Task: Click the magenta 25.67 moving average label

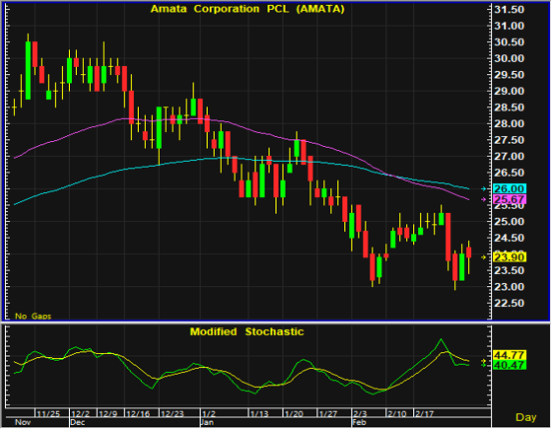Action: (x=510, y=199)
